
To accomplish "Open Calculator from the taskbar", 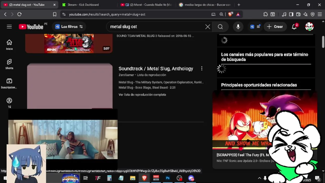I will pyautogui.click(x=109, y=178).
